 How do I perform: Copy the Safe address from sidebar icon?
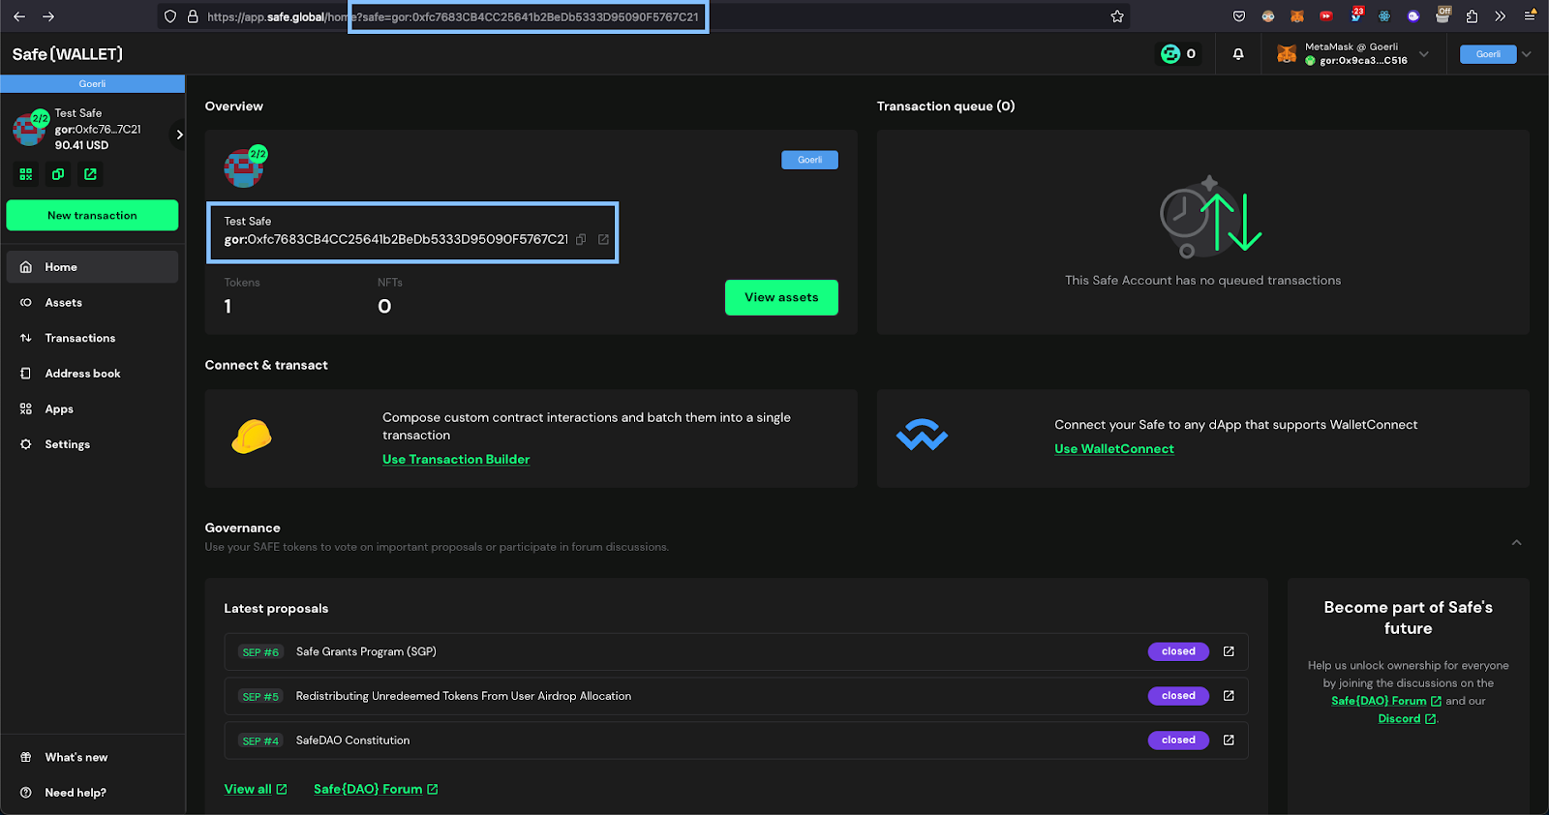click(x=58, y=174)
